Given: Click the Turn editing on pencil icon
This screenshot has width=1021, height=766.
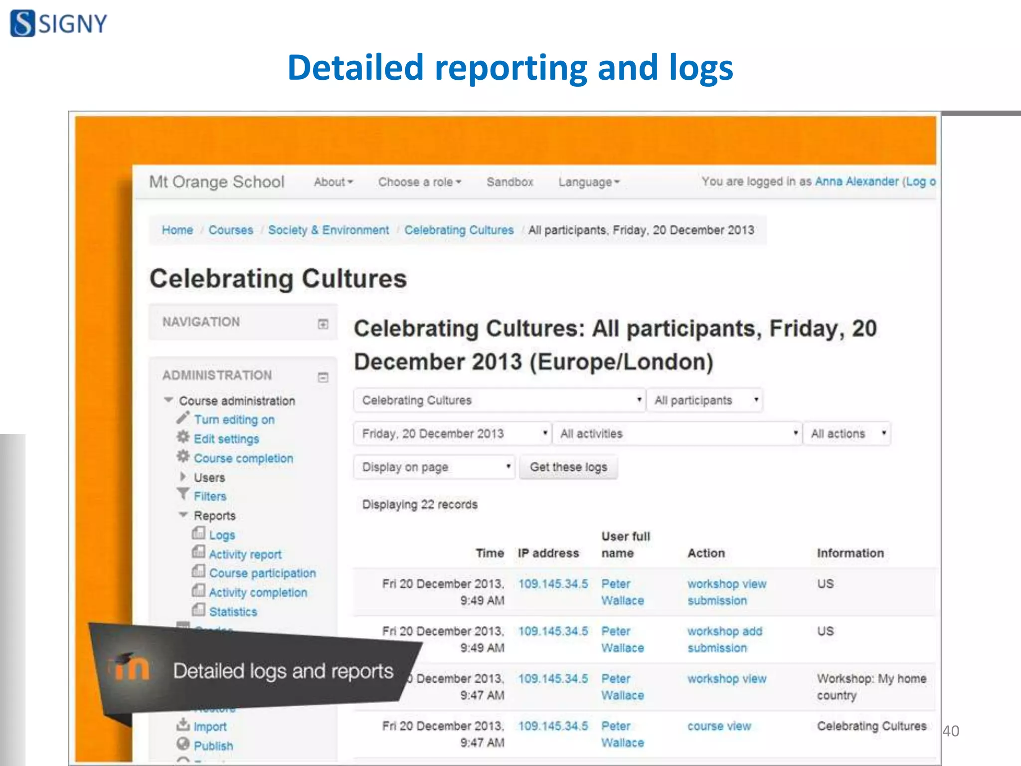Looking at the screenshot, I should [x=183, y=418].
